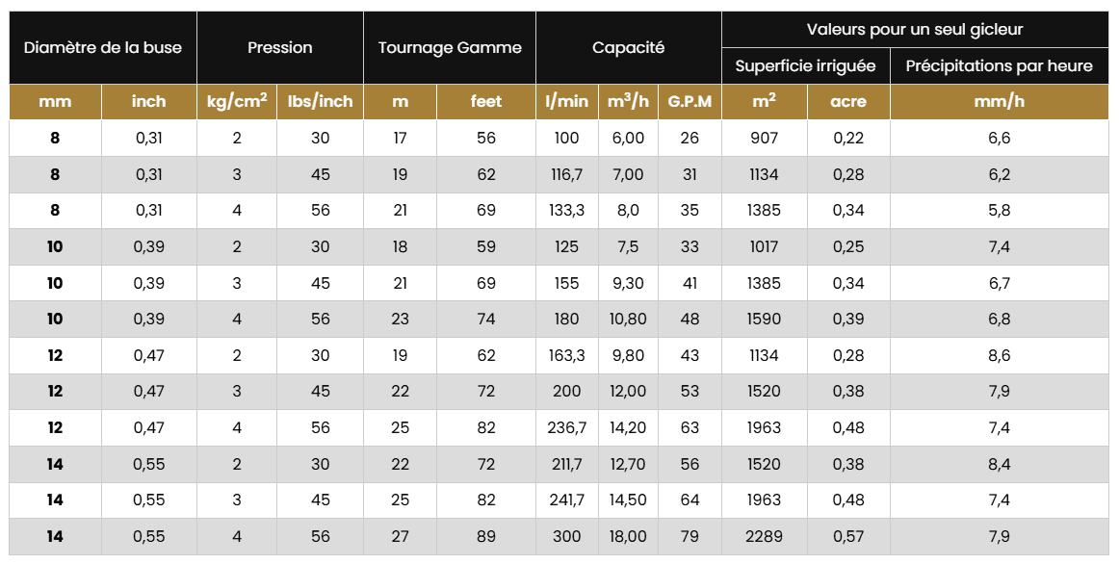
Task: Click the 18,00 m³/h capacity cell
Action: (628, 536)
